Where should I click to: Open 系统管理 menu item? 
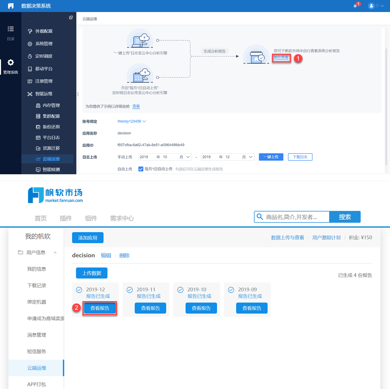pos(44,44)
